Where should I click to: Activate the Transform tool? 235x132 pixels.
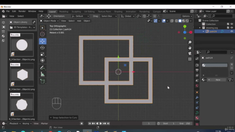coord(43,60)
